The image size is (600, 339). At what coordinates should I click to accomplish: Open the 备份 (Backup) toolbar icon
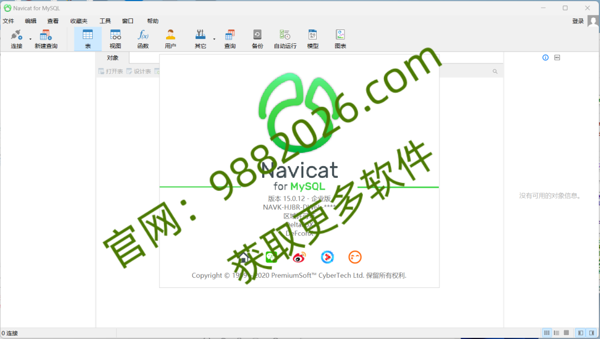tap(257, 39)
